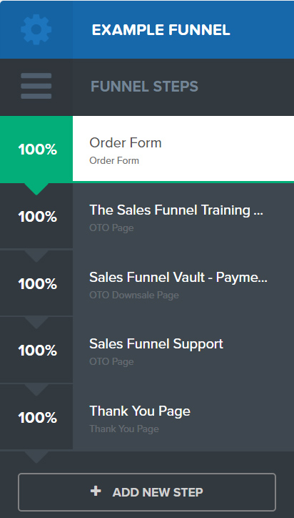Click the Funnel Steps header
Image resolution: width=294 pixels, height=518 pixels.
144,87
